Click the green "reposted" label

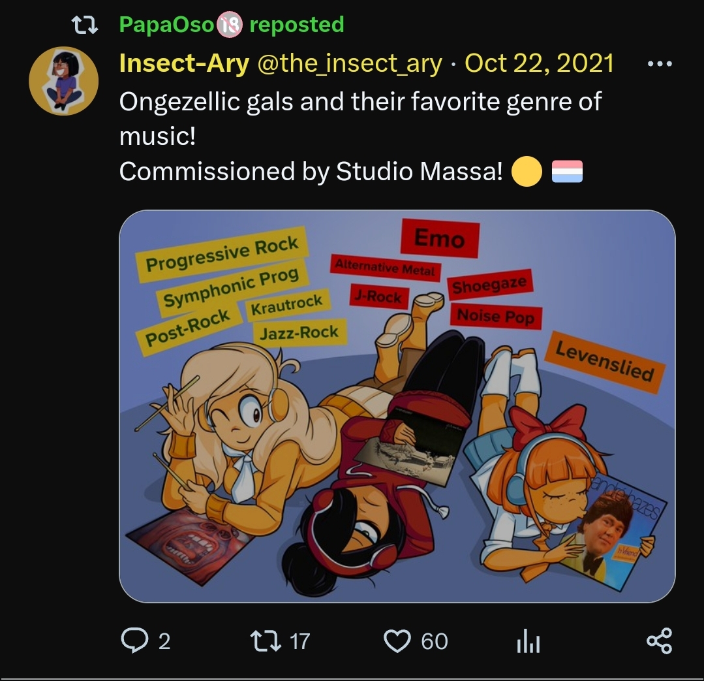pyautogui.click(x=297, y=25)
